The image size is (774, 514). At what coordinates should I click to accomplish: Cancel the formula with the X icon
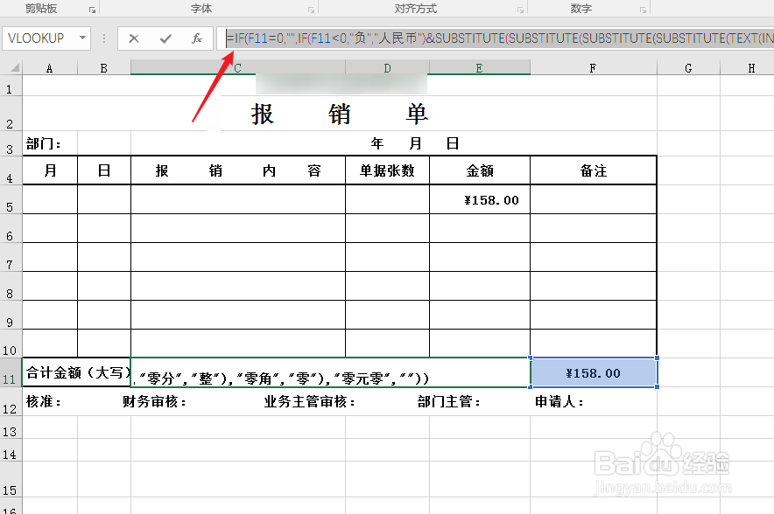[136, 38]
